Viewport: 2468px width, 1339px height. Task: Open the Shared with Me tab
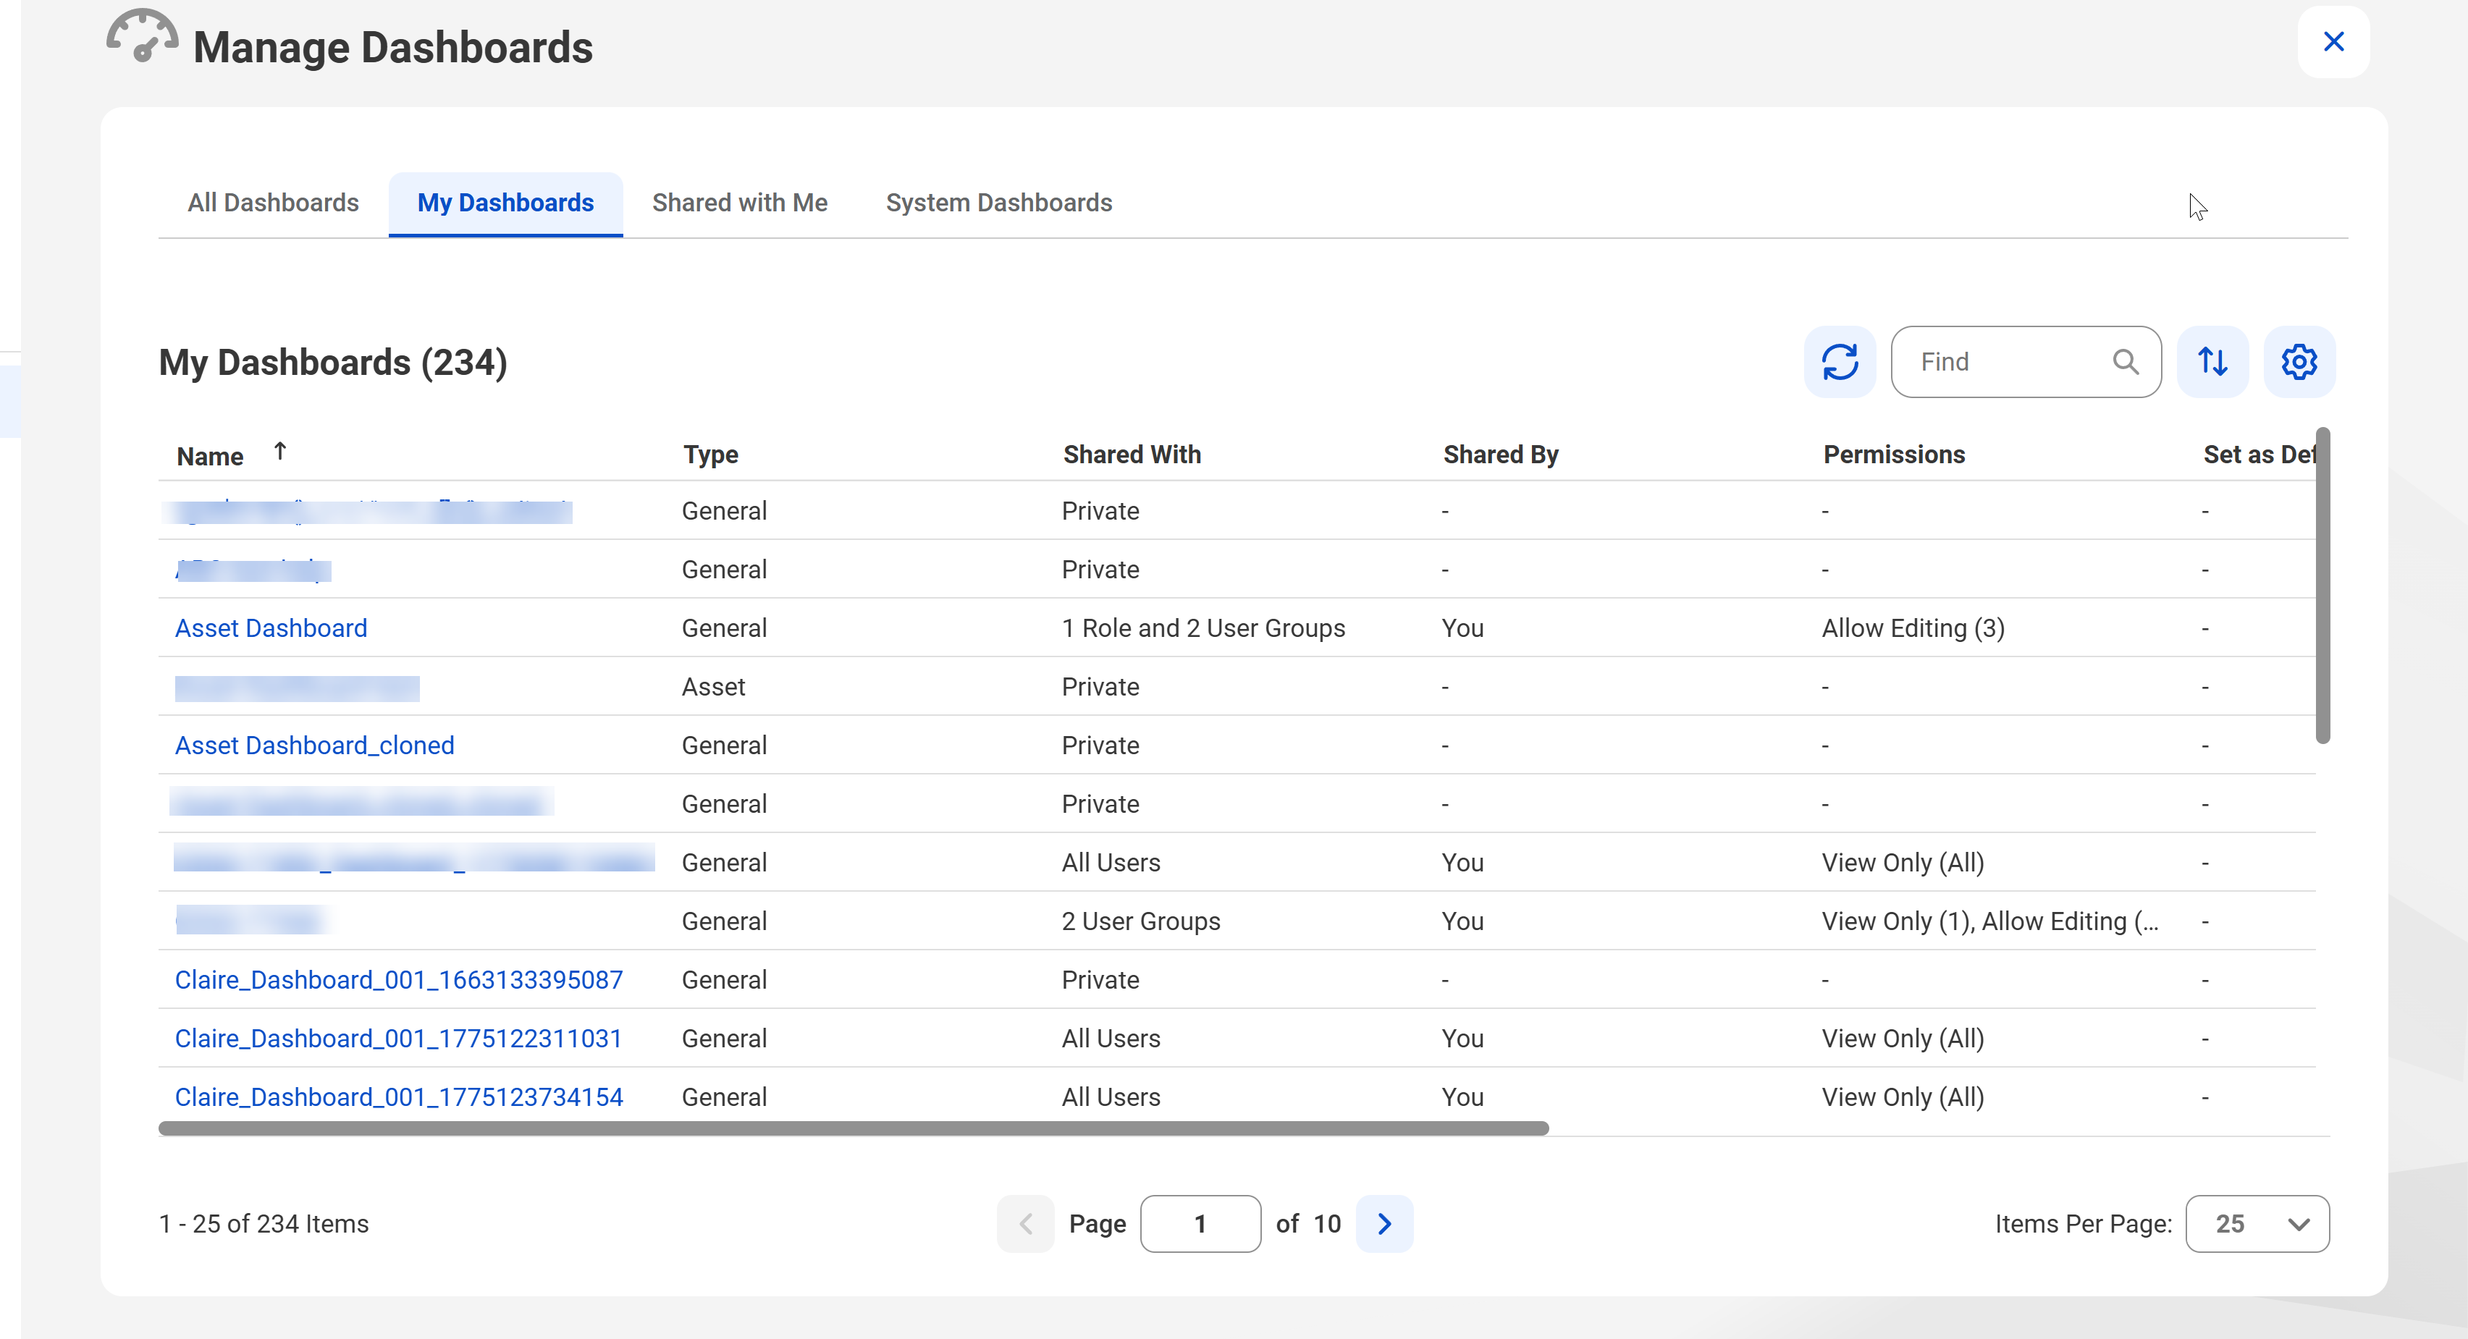click(740, 203)
